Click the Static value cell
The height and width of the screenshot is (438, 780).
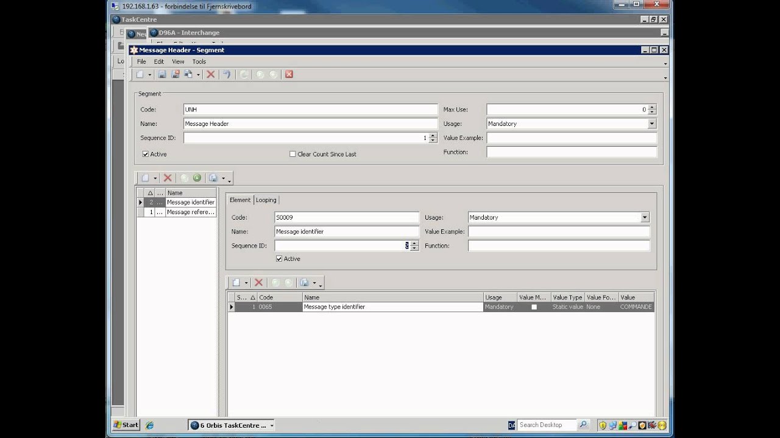[568, 307]
